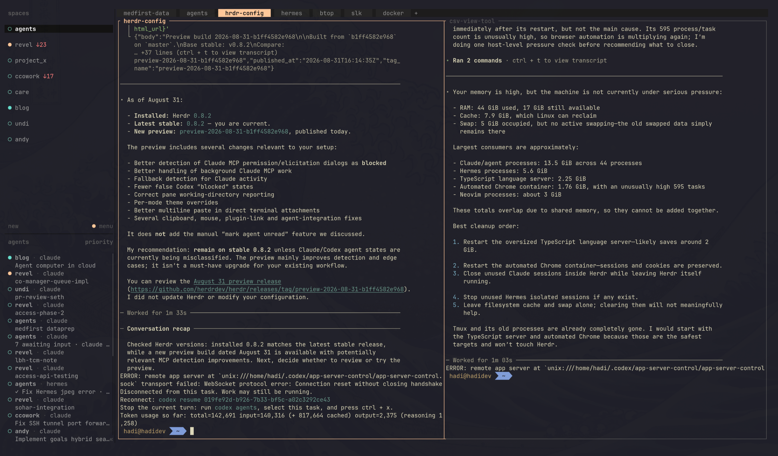Add a new tab with the plus button
778x456 pixels.
(x=416, y=13)
